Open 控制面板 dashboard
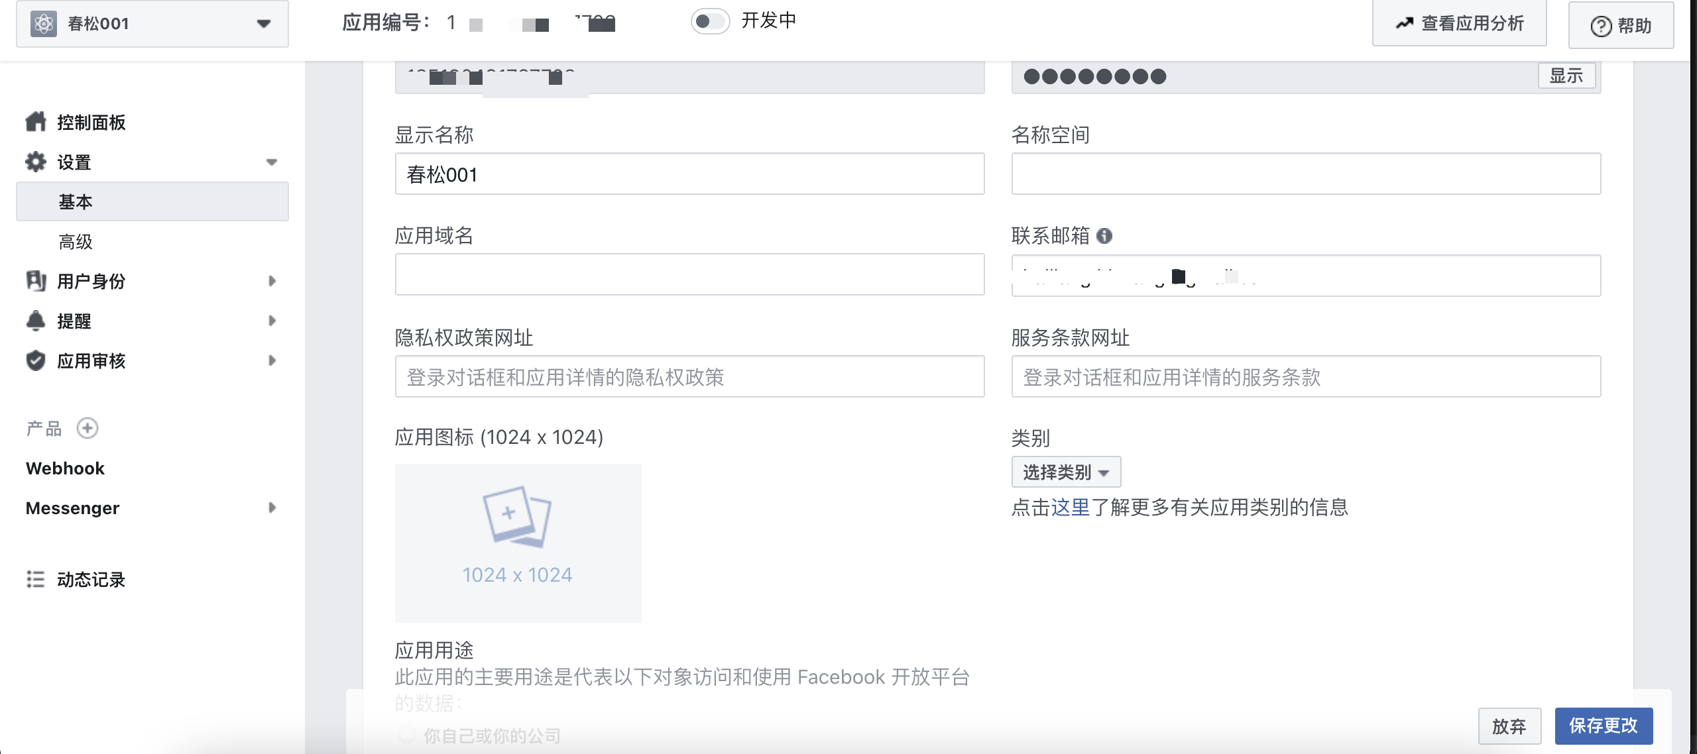 coord(91,123)
